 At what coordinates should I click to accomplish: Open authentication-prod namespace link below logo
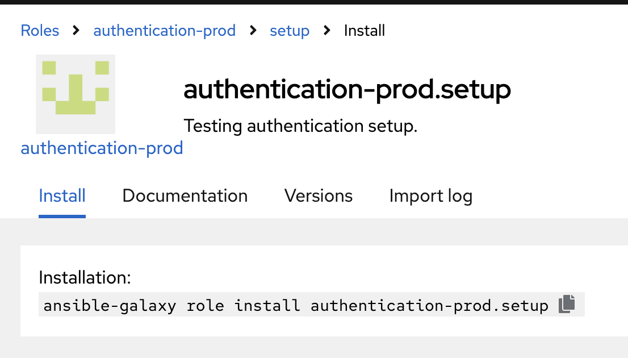pos(102,148)
